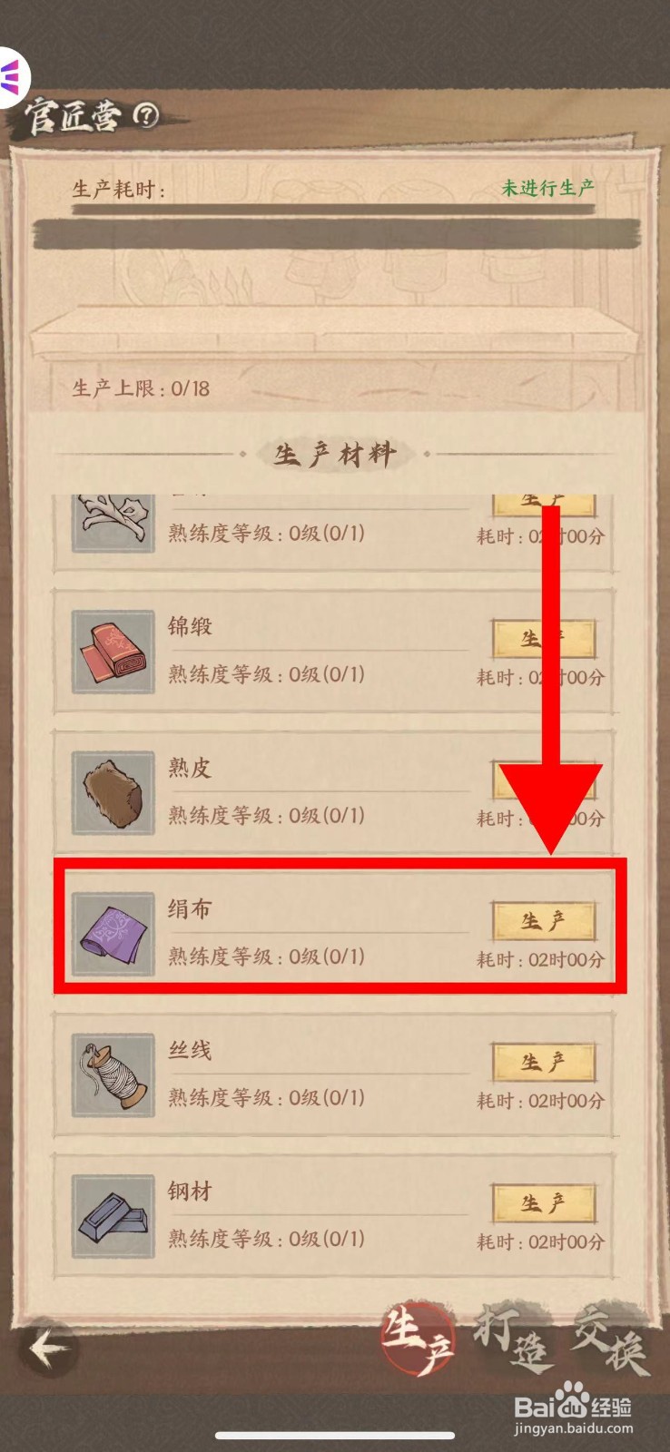Select the 钢材 steel ingot icon

coord(113,1216)
